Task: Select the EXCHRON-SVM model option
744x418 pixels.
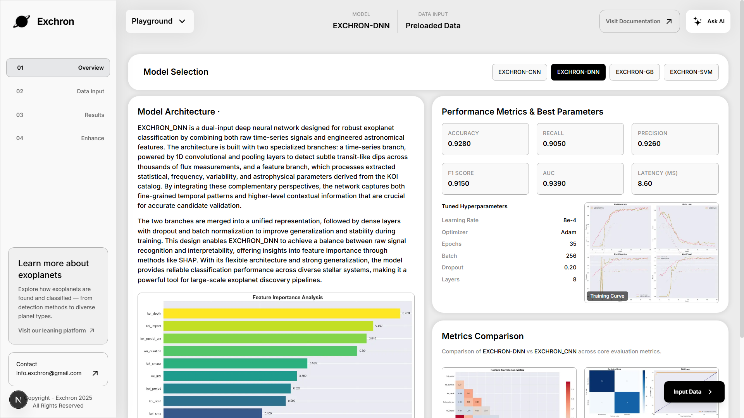Action: coord(691,72)
